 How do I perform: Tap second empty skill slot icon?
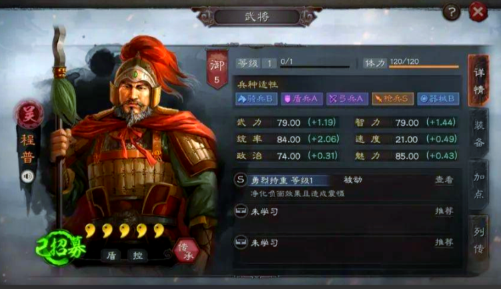coord(241,242)
